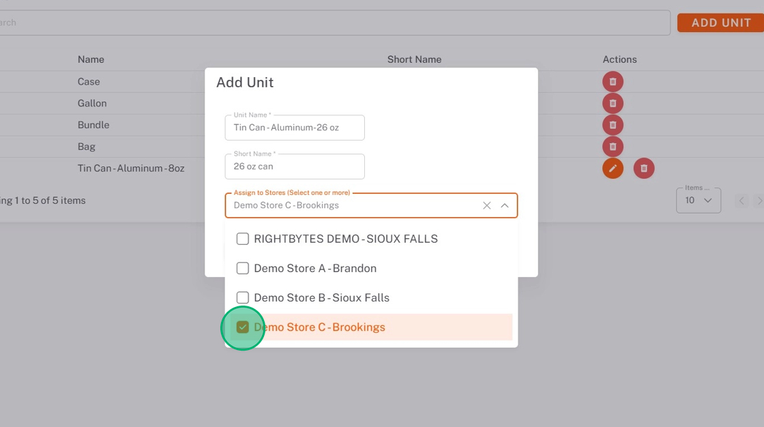This screenshot has width=764, height=427.
Task: Remove the Bag unit entry
Action: click(613, 147)
